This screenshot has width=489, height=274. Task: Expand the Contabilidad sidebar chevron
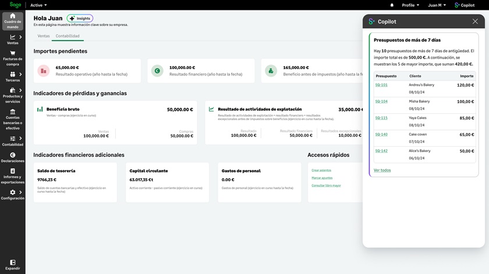pos(20,138)
